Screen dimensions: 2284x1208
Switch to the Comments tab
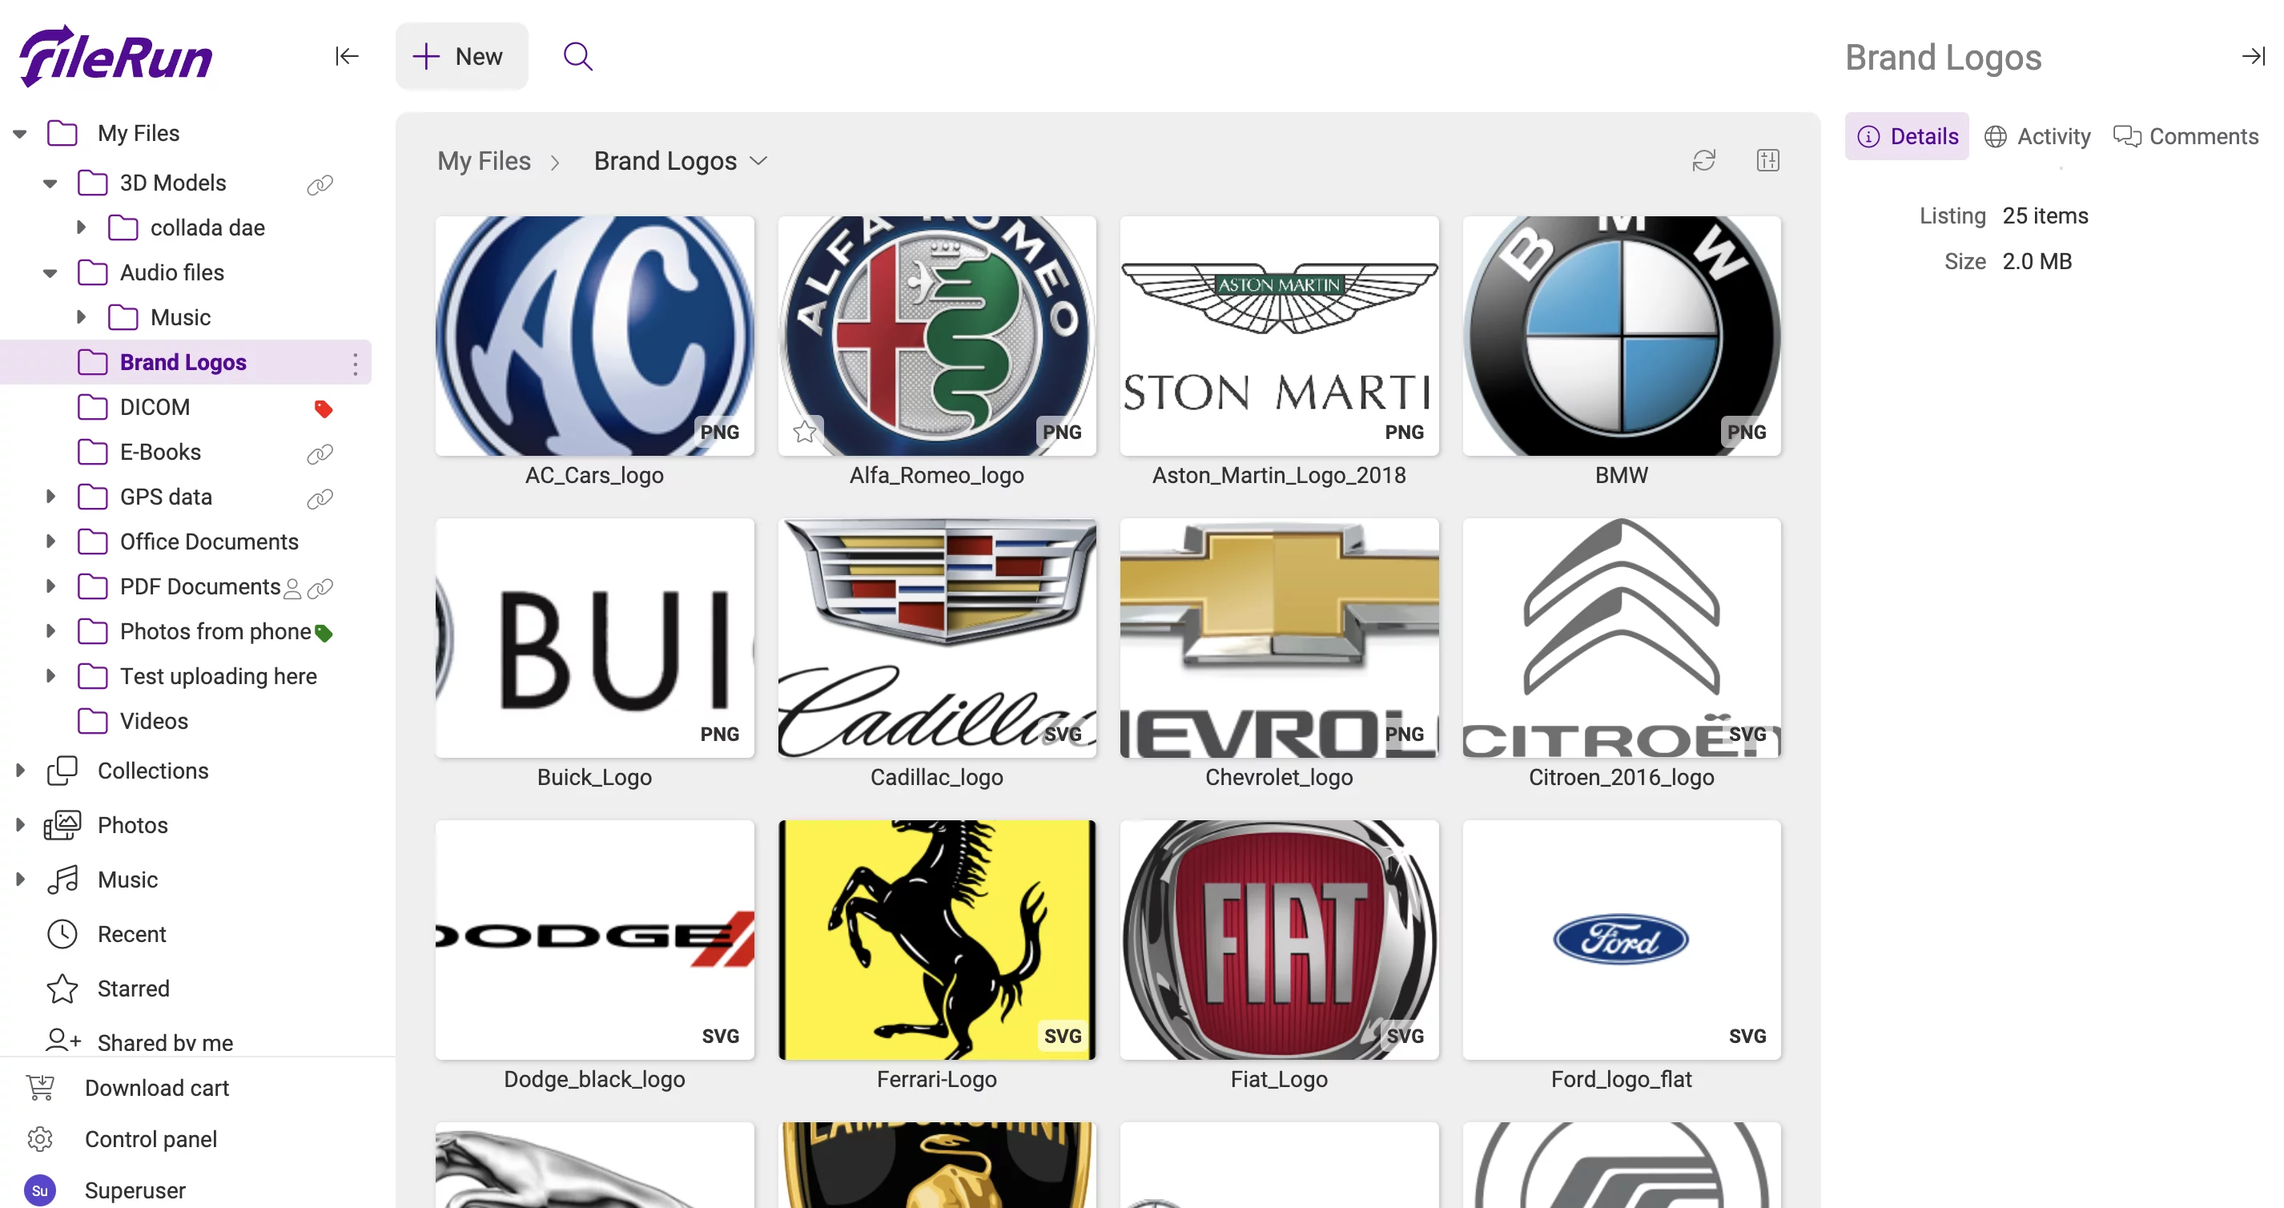(2185, 137)
